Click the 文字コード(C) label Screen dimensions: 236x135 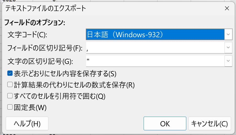pyautogui.click(x=27, y=35)
